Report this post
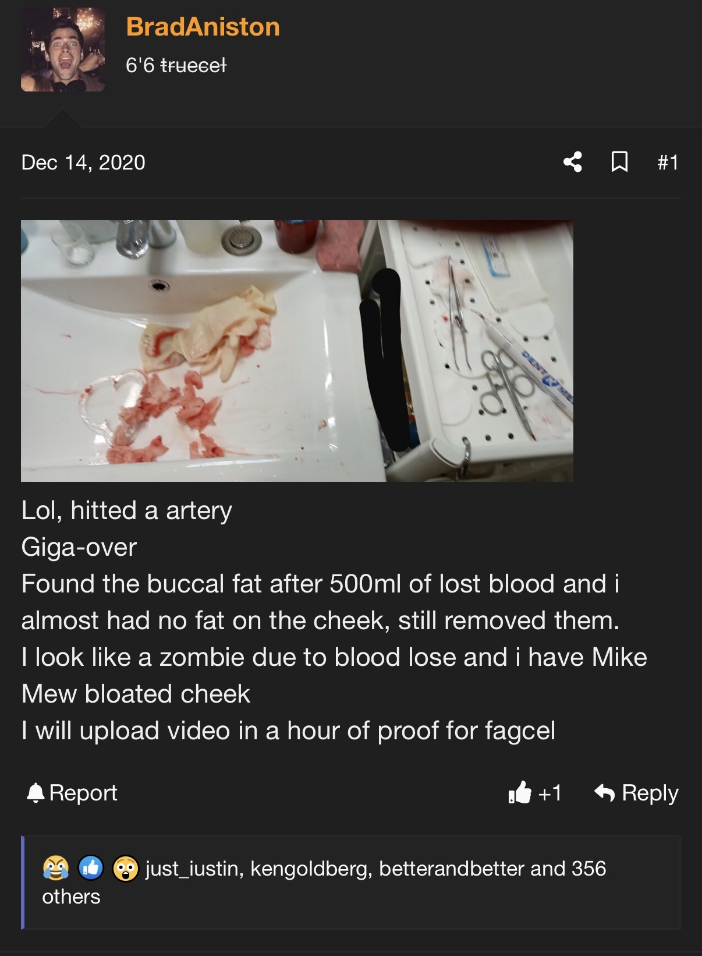 tap(72, 793)
